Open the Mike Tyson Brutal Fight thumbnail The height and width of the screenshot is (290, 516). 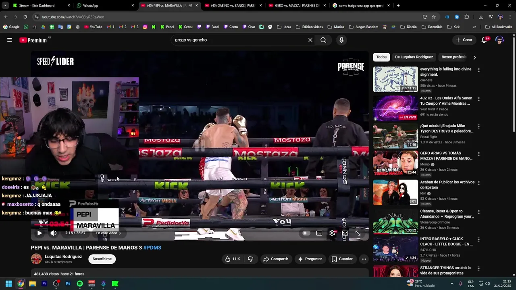click(x=395, y=137)
